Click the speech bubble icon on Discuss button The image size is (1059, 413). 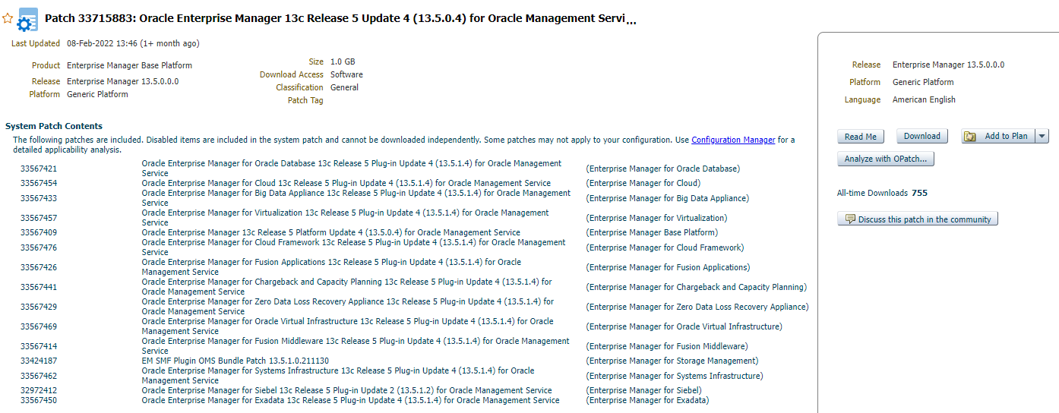(850, 219)
